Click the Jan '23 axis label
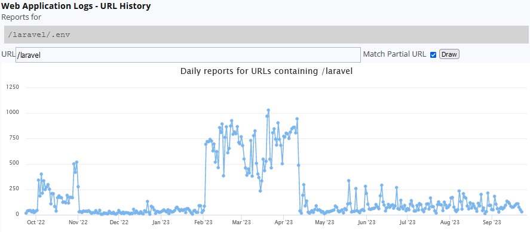 [x=161, y=222]
